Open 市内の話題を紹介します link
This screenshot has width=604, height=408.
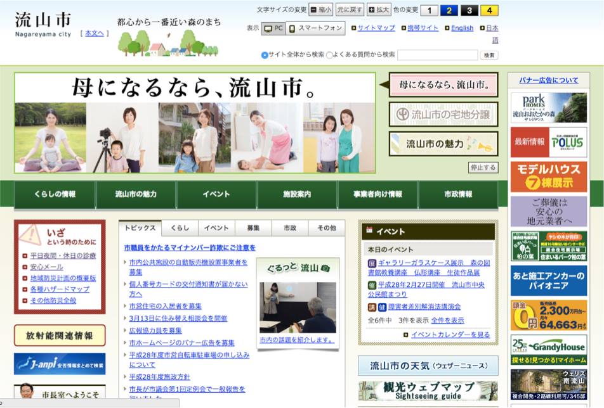pos(297,340)
